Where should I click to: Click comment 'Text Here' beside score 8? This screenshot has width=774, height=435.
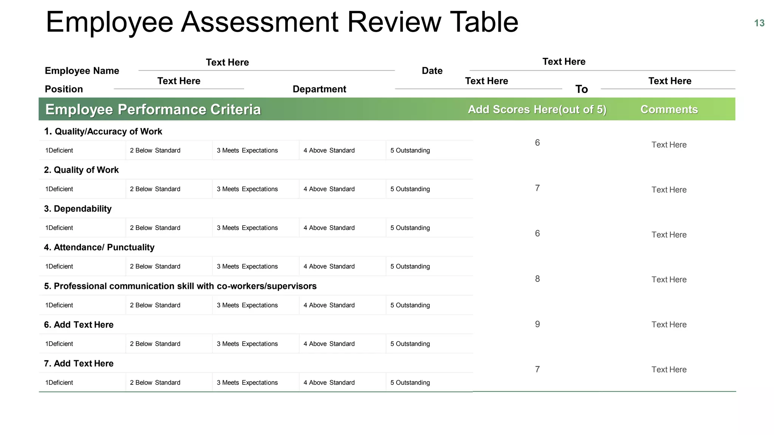[669, 279]
